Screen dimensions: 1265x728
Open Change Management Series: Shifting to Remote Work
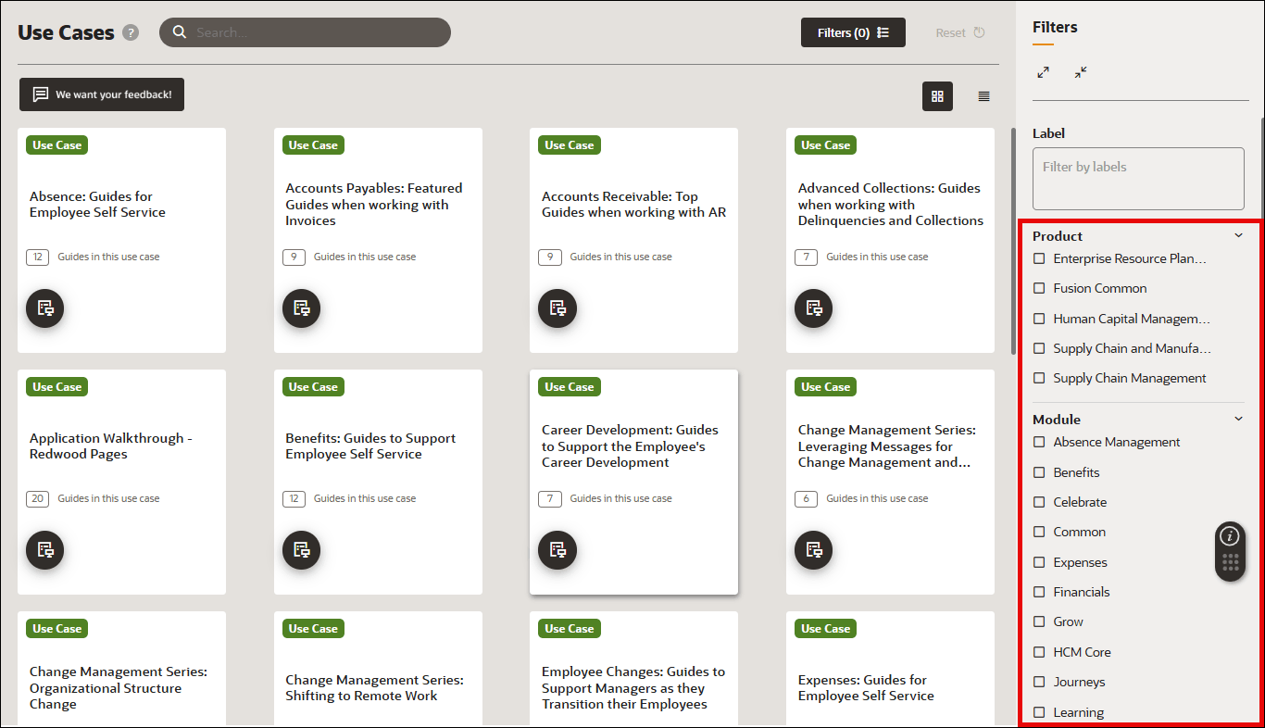[x=374, y=687]
